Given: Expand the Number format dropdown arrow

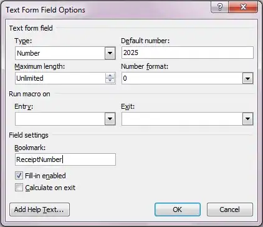Looking at the screenshot, I should click(247, 78).
